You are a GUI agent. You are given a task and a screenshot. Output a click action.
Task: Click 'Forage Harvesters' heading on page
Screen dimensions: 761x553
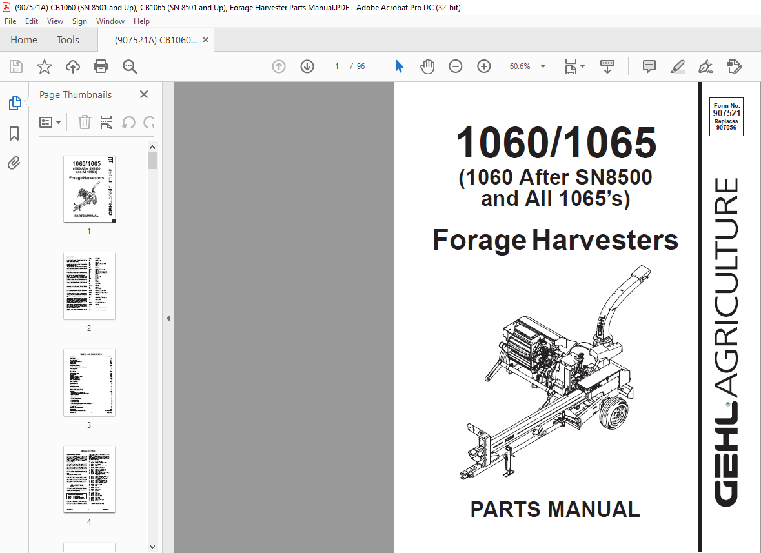coord(555,240)
